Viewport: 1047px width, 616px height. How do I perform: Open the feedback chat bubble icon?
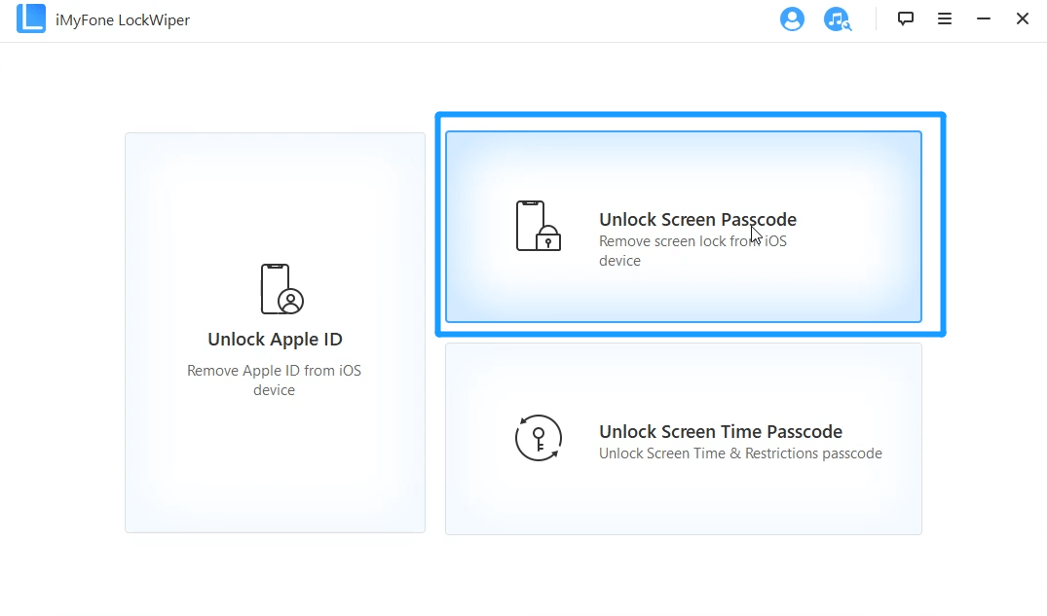click(x=906, y=18)
